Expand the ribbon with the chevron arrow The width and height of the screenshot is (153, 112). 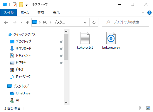coord(143,13)
